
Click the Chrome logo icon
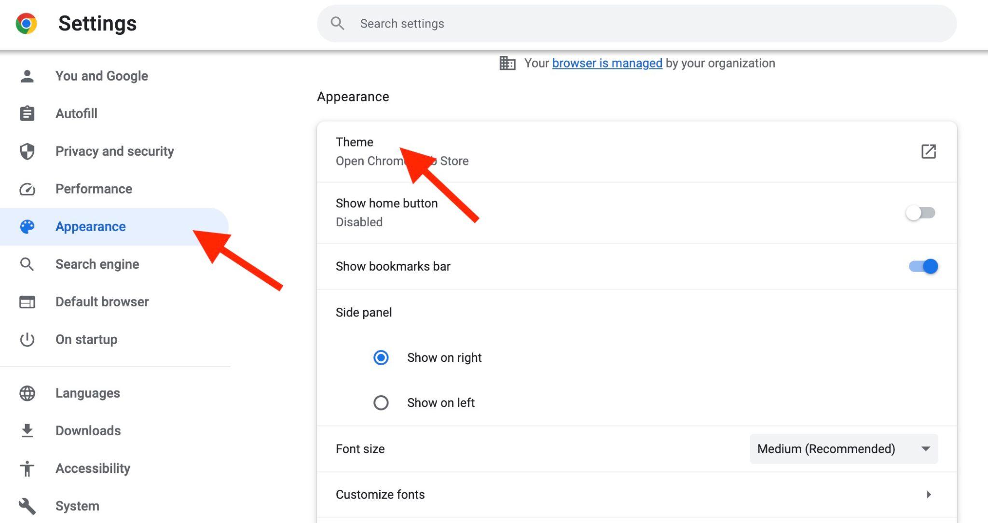coord(26,23)
